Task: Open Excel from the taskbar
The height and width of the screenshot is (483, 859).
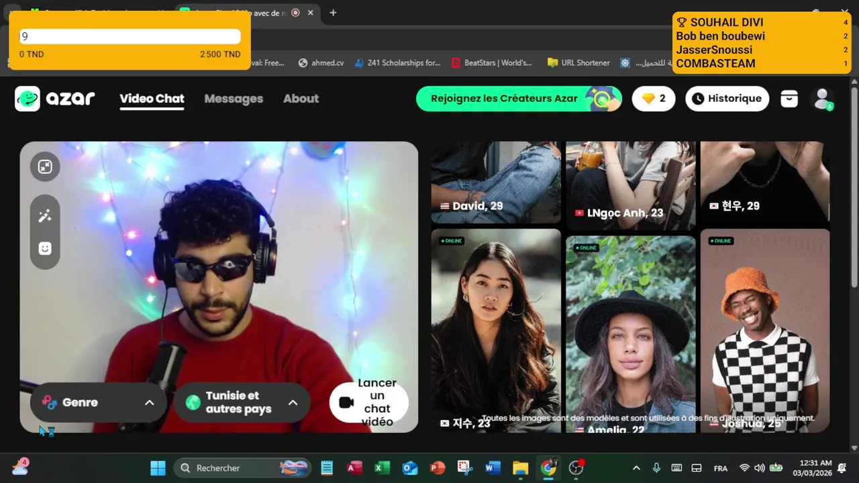Action: (382, 468)
